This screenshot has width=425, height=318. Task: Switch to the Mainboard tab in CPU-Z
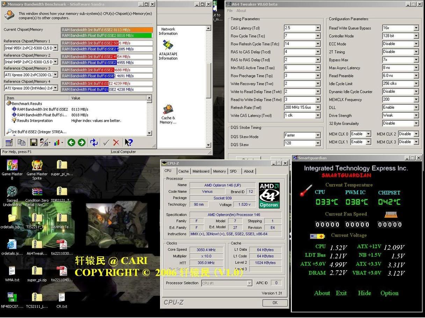[x=201, y=171]
